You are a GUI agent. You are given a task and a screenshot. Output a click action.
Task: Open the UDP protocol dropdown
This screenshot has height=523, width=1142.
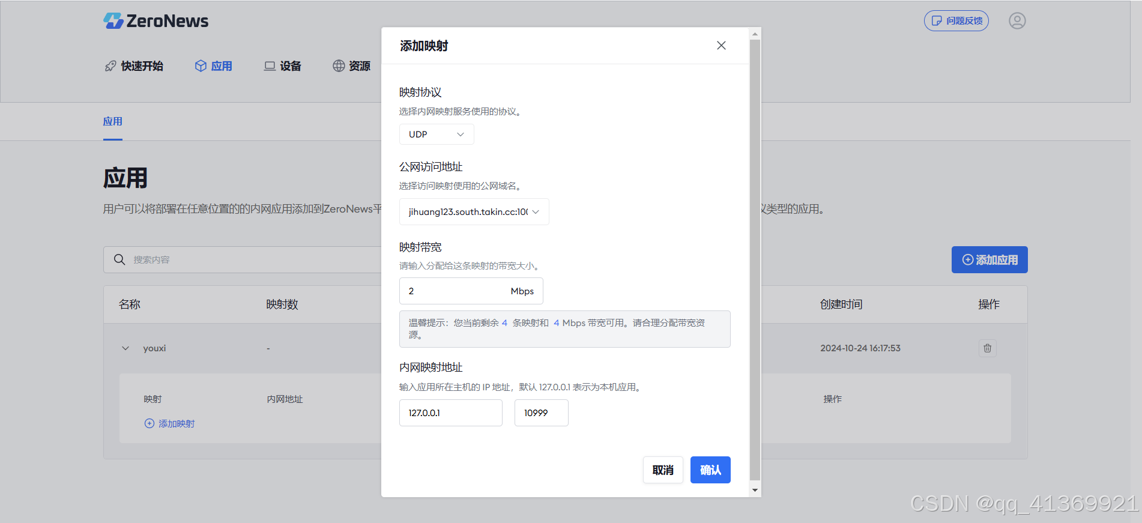click(x=437, y=135)
